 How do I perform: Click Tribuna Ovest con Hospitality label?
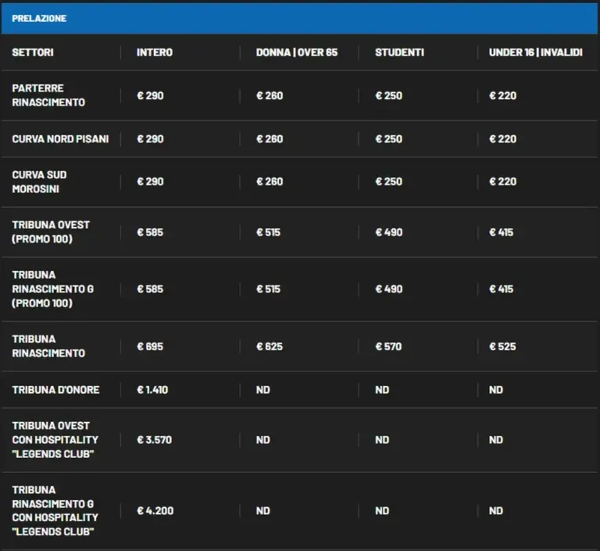55,440
